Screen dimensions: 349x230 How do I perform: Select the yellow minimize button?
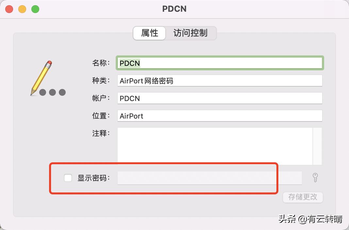click(22, 9)
